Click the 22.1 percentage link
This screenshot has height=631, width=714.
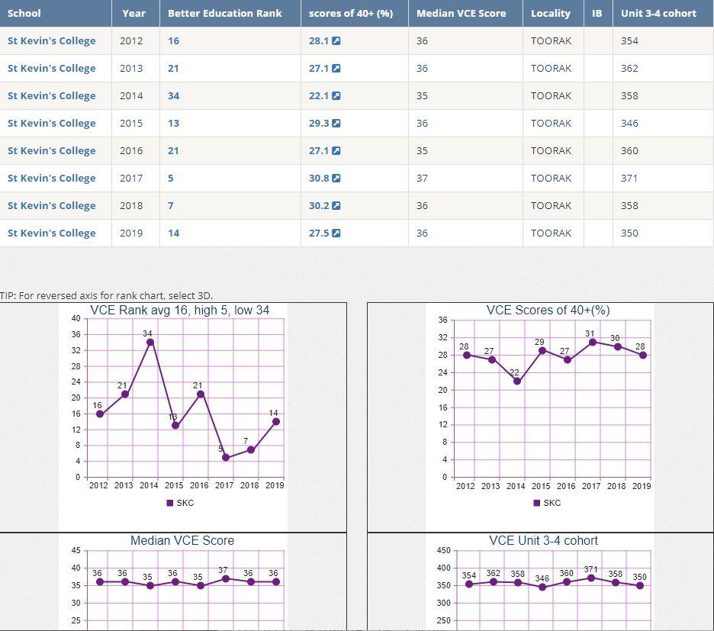click(319, 95)
